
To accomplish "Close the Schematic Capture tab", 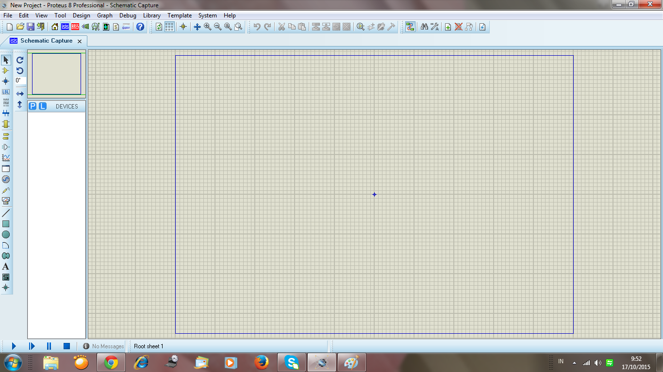I will tap(80, 41).
